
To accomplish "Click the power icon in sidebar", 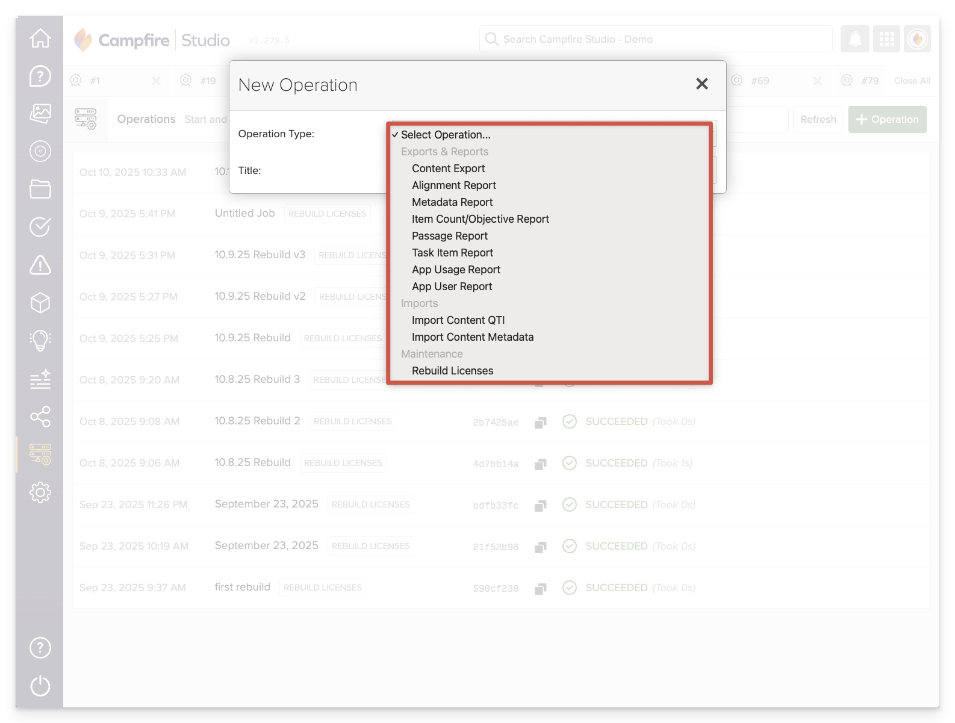I will (40, 686).
